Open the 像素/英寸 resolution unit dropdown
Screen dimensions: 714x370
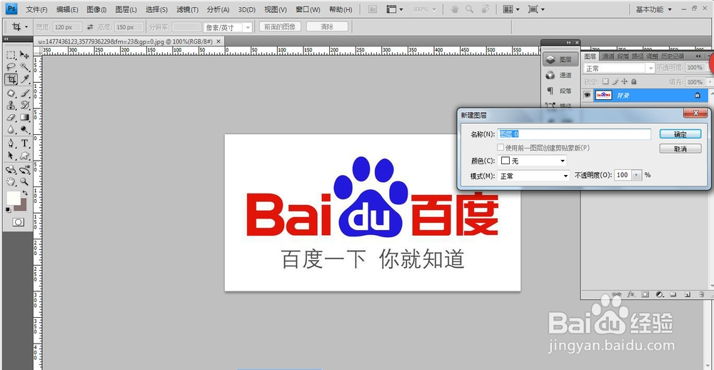click(x=228, y=27)
